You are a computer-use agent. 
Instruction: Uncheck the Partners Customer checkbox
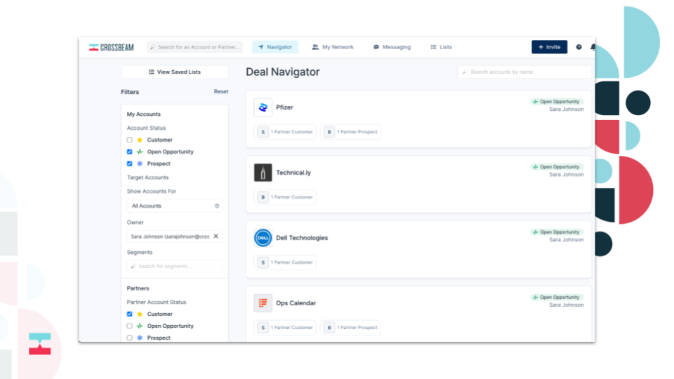[130, 314]
